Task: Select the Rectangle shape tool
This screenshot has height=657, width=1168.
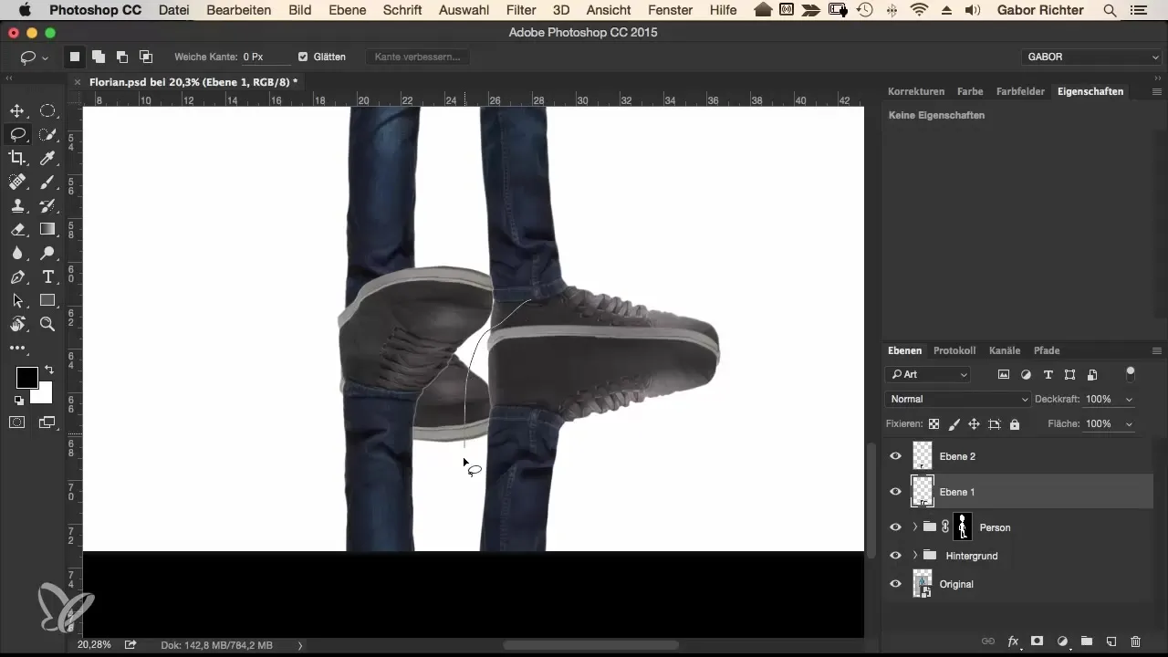Action: pyautogui.click(x=47, y=300)
